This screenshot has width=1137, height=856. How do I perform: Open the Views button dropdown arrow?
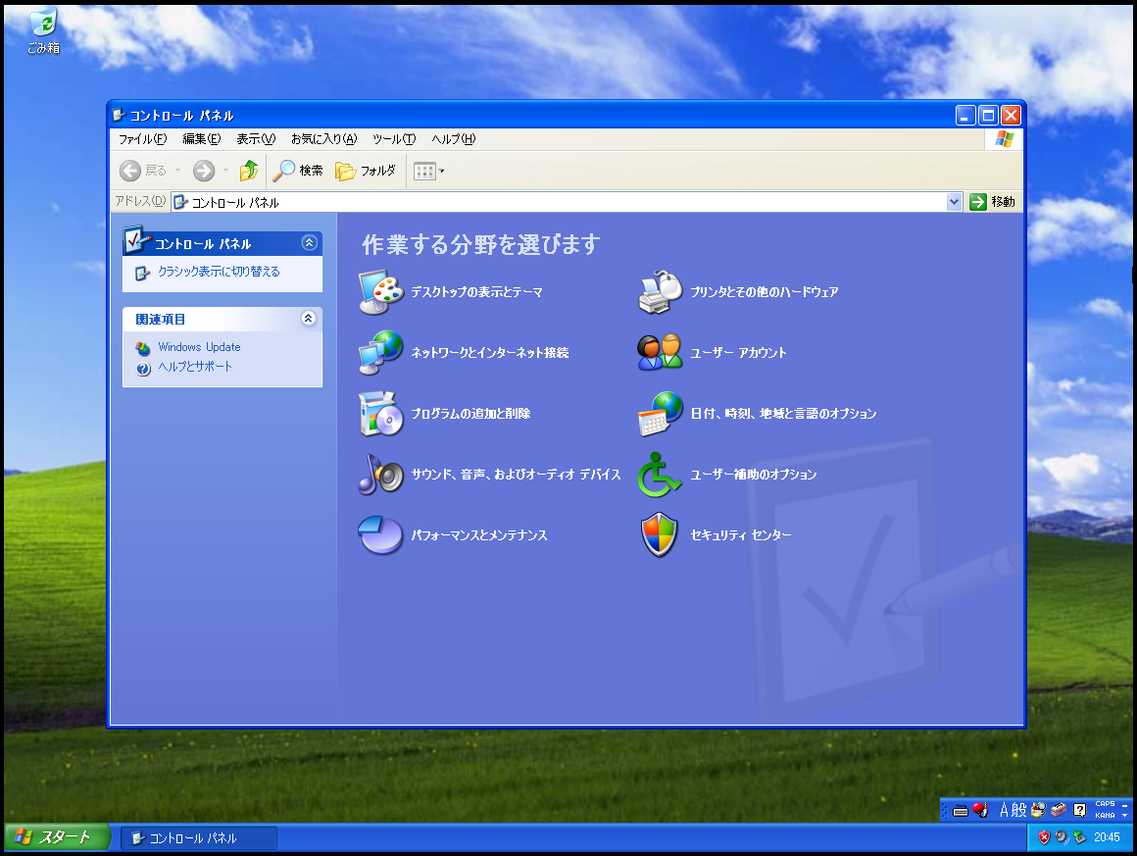[442, 172]
